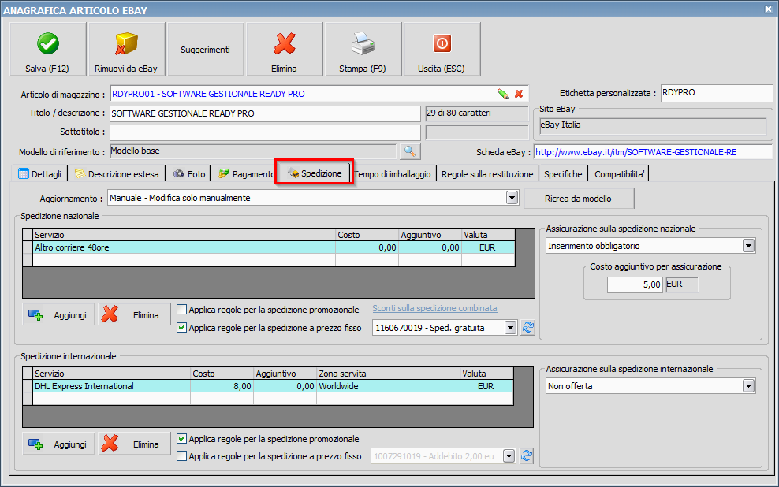
Task: Click the national Aggiuntivo column header
Action: (430, 235)
